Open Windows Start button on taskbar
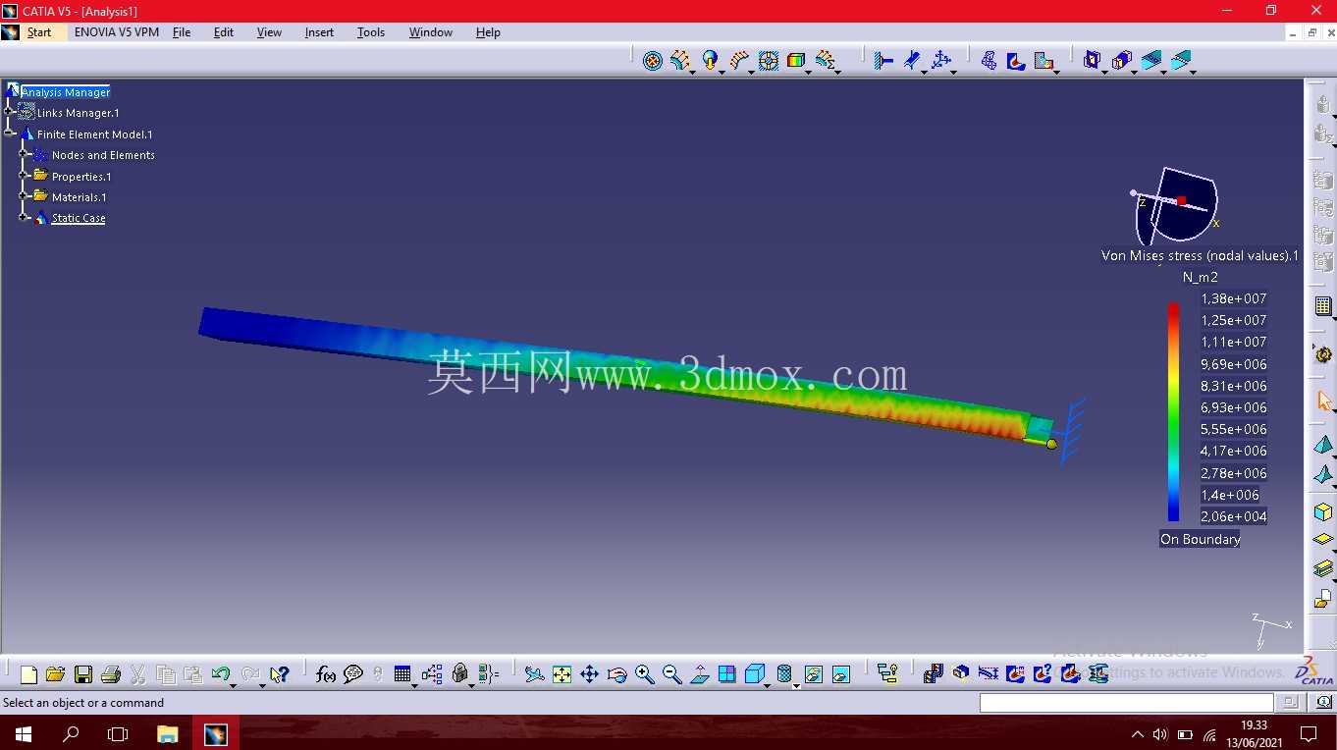This screenshot has width=1337, height=750. tap(23, 733)
